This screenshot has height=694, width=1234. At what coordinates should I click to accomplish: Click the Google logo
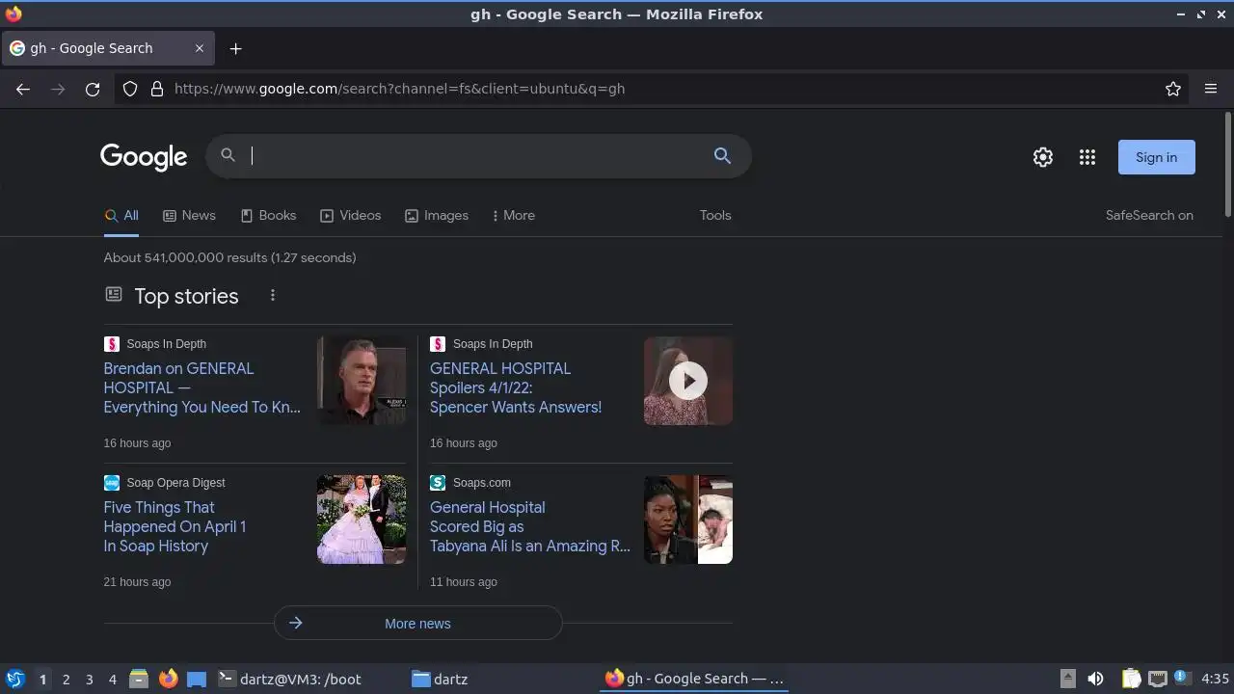(144, 157)
